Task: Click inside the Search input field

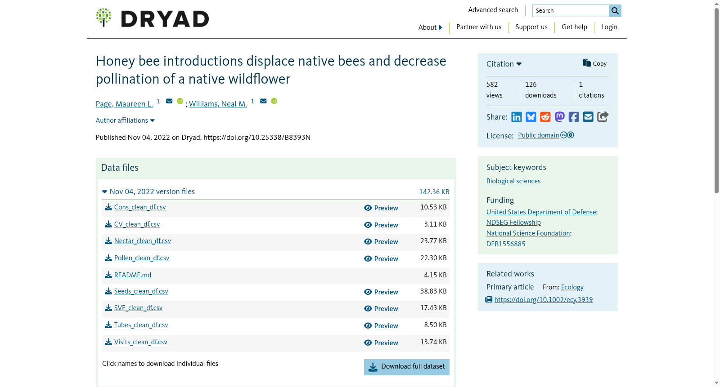Action: point(571,11)
